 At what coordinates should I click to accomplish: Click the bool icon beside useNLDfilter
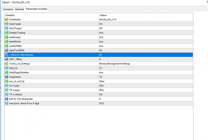(6, 46)
